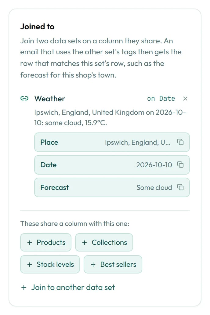Copy the Forecast tag value

[x=180, y=187]
